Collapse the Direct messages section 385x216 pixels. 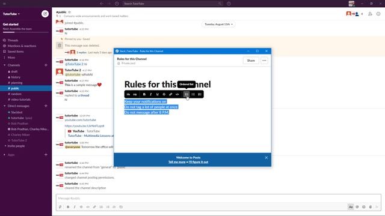tap(4, 106)
